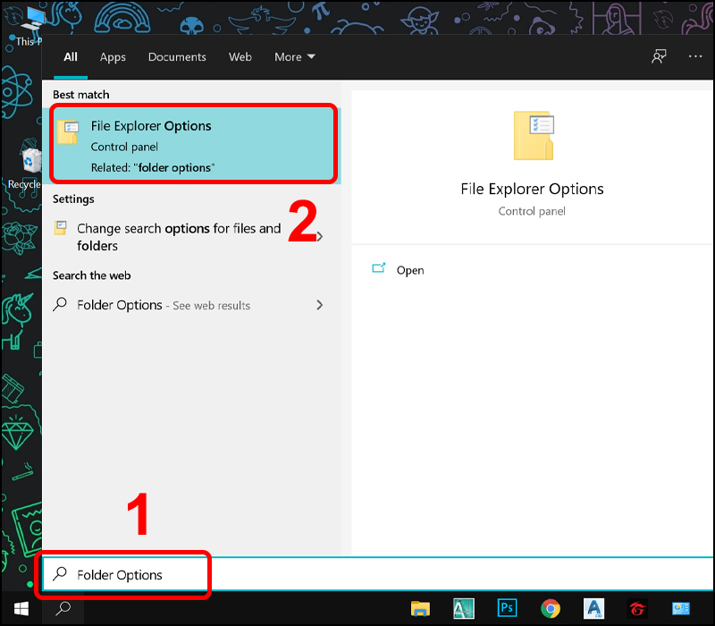Select the Recycle Bin desktop icon
Viewport: 715px width, 626px height.
click(29, 167)
